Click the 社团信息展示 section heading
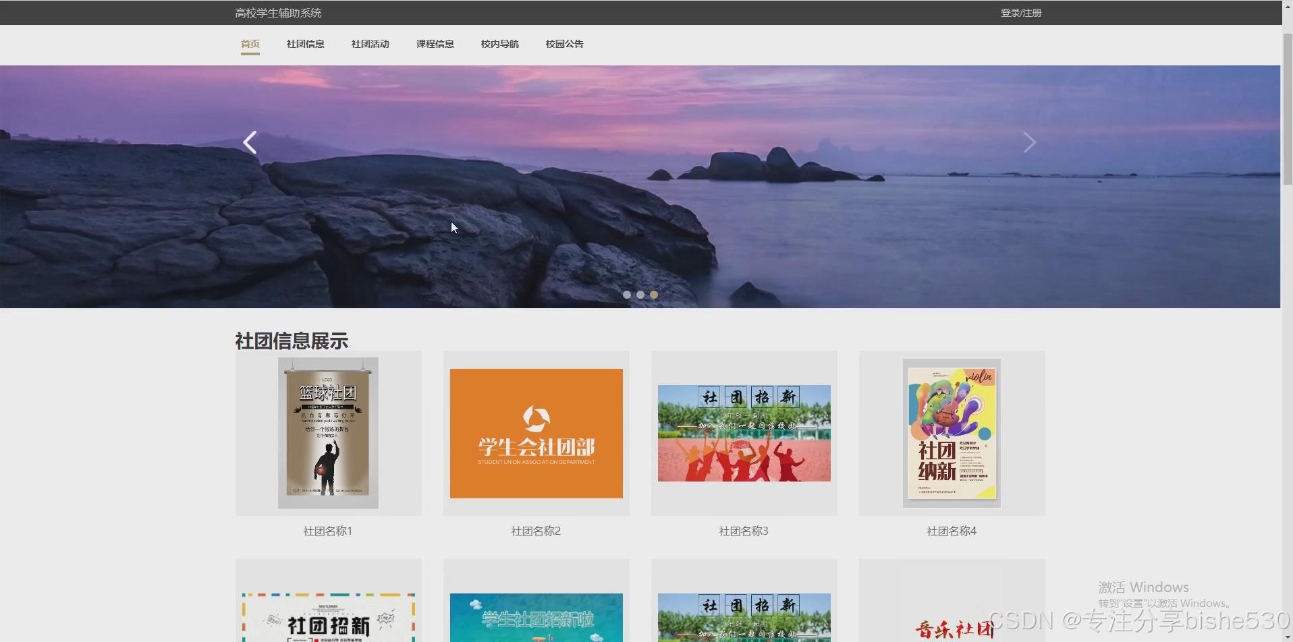 (292, 341)
